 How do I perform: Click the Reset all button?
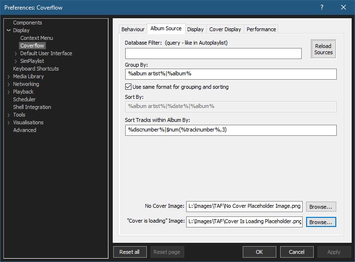(130, 252)
